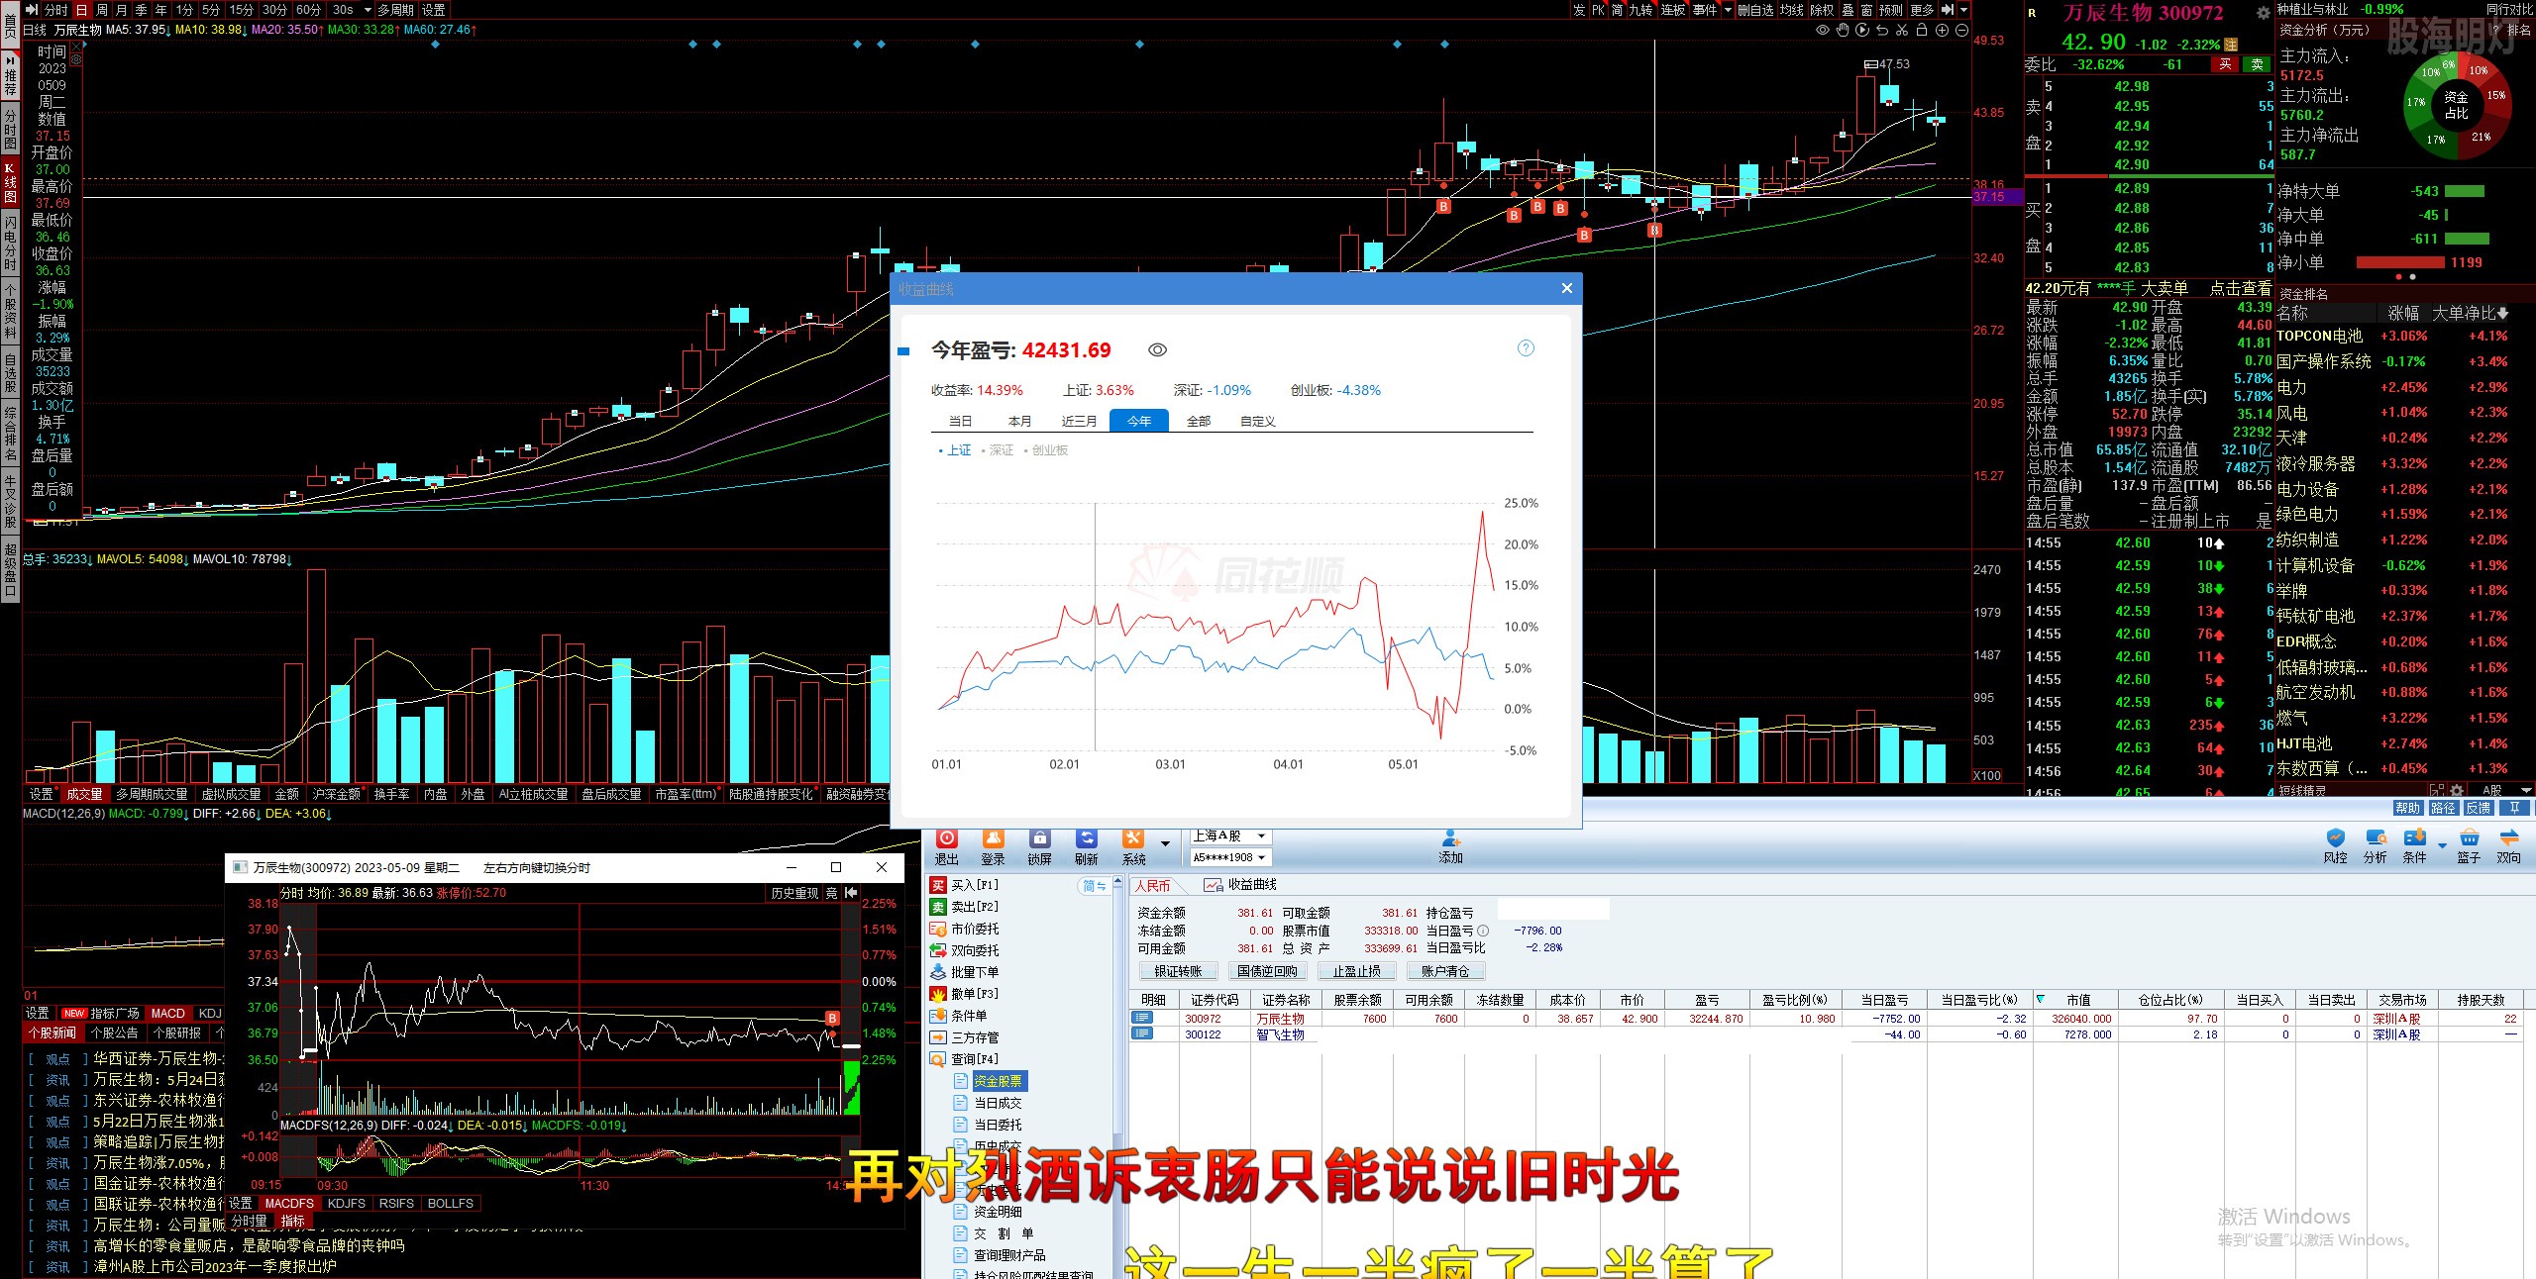Toggle 除权 ex-rights button in chart toolbar

click(1822, 10)
